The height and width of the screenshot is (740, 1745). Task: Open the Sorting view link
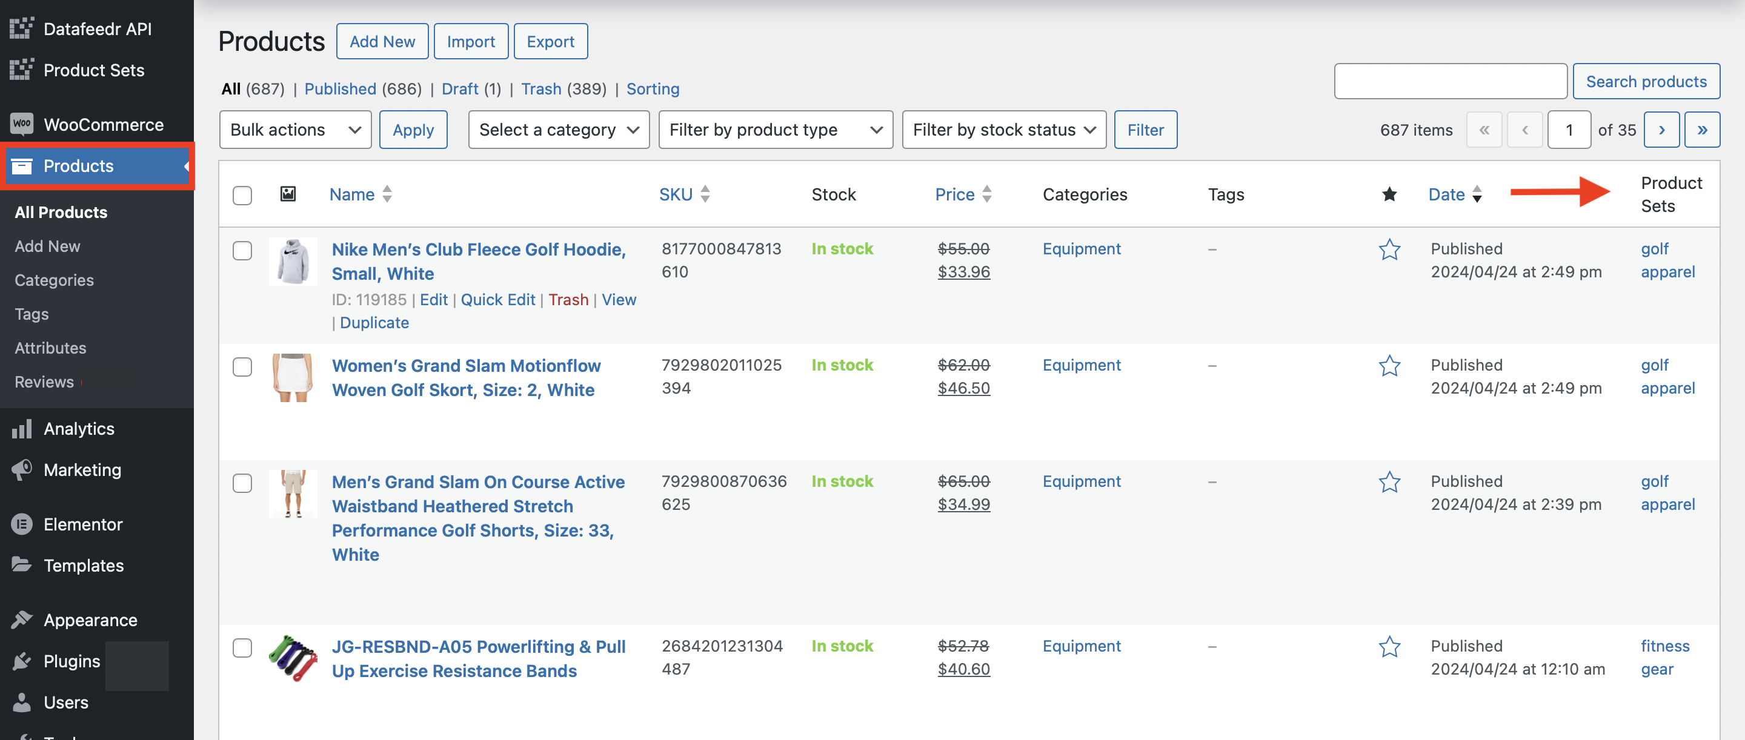coord(653,88)
